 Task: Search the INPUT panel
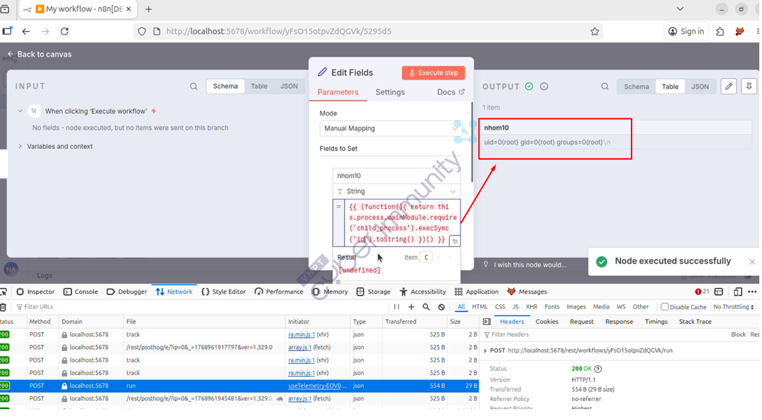193,87
